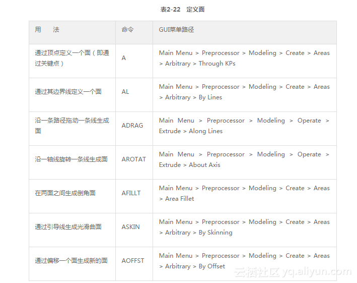Select the 用法 column header
The width and height of the screenshot is (357, 283).
pos(47,30)
